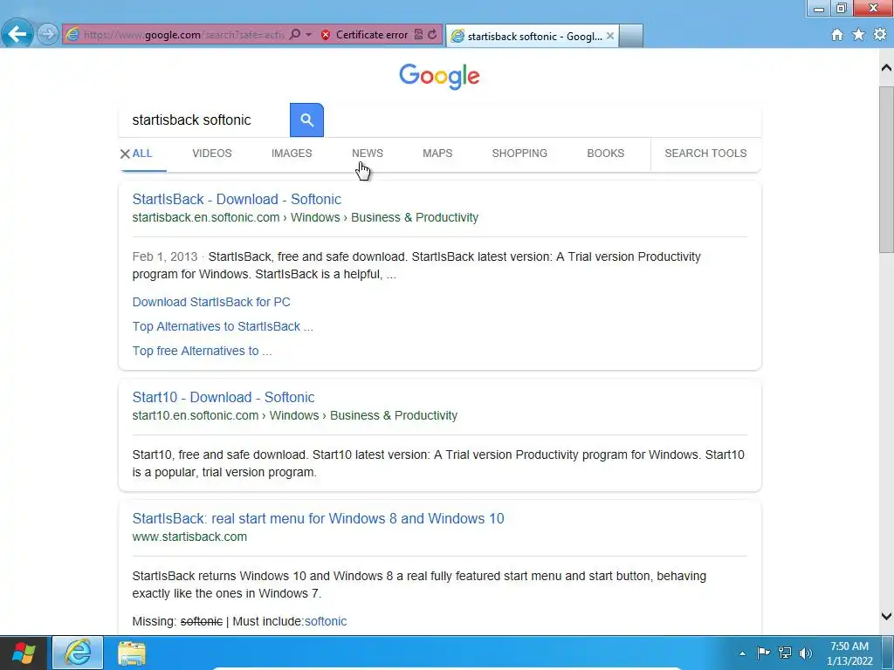Refresh the page with the reload icon
Image resolution: width=894 pixels, height=670 pixels.
tap(432, 35)
